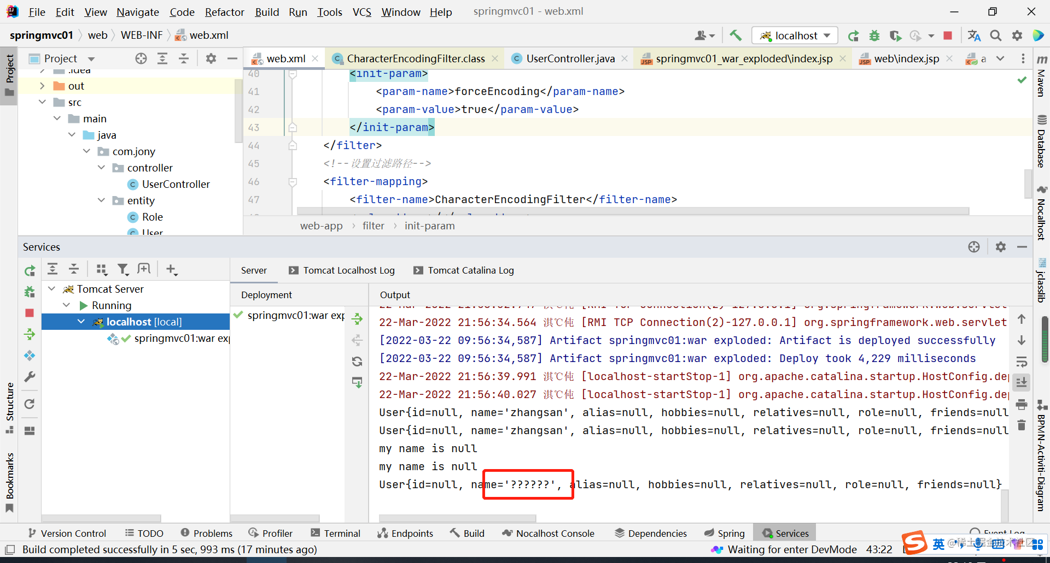
Task: Open the Project view dropdown arrow
Action: click(91, 59)
